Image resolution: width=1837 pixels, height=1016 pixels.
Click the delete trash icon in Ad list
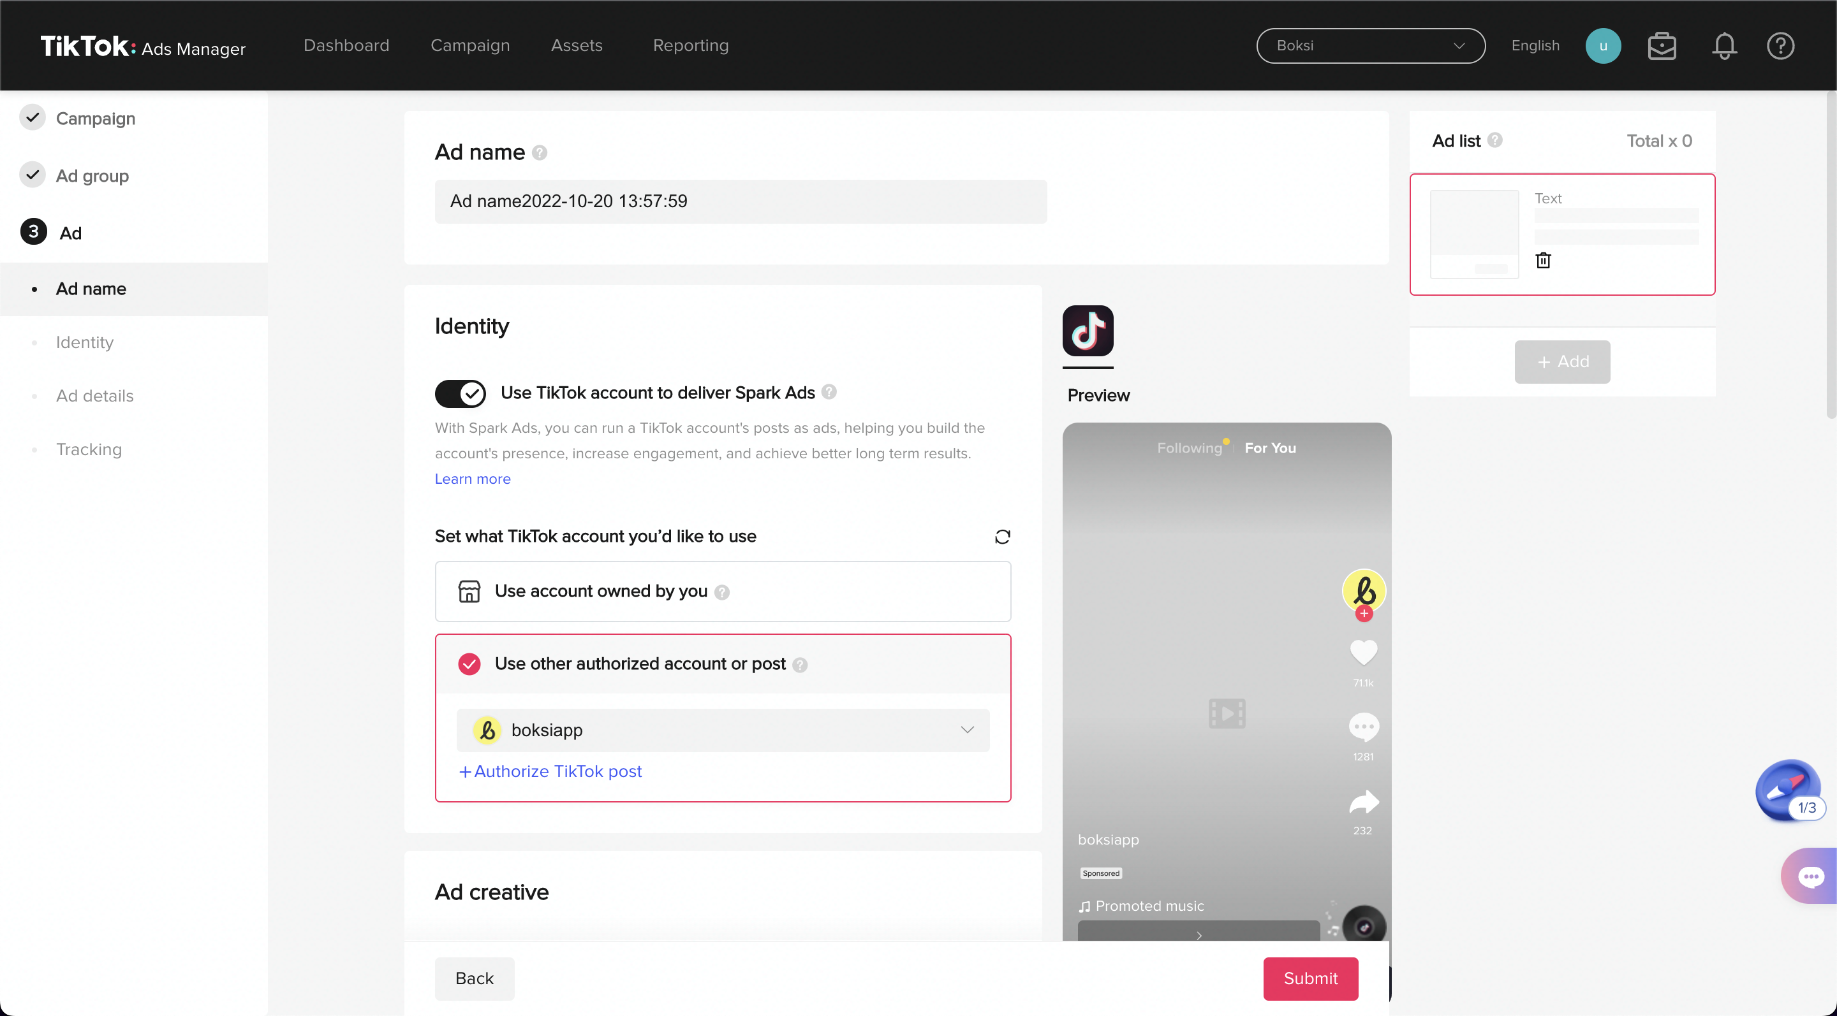1542,259
